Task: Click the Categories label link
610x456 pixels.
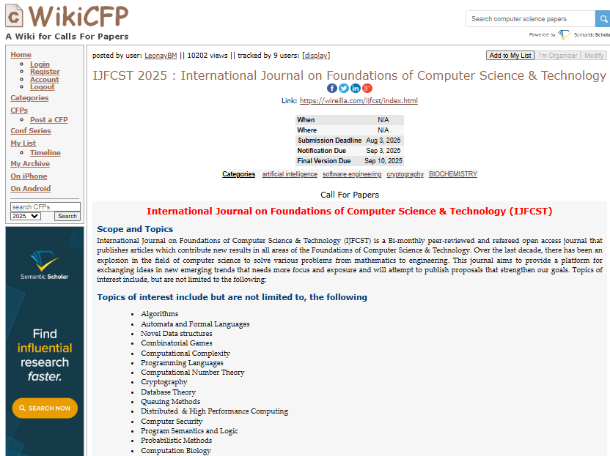Action: (x=238, y=174)
